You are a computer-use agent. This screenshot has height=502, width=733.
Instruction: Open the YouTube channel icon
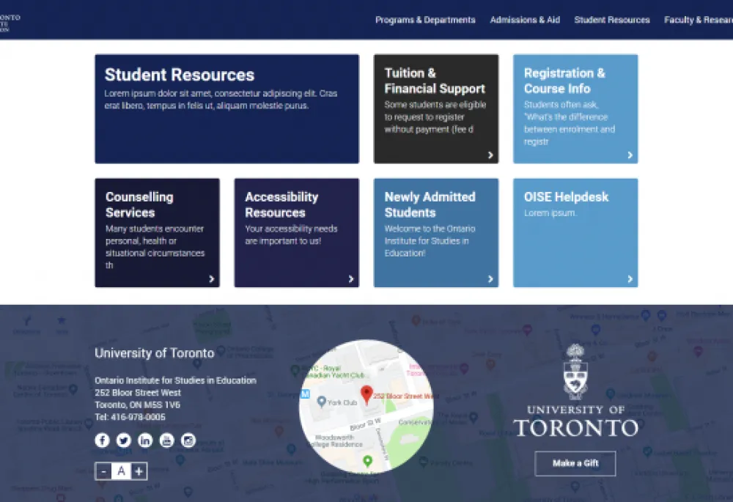point(166,440)
